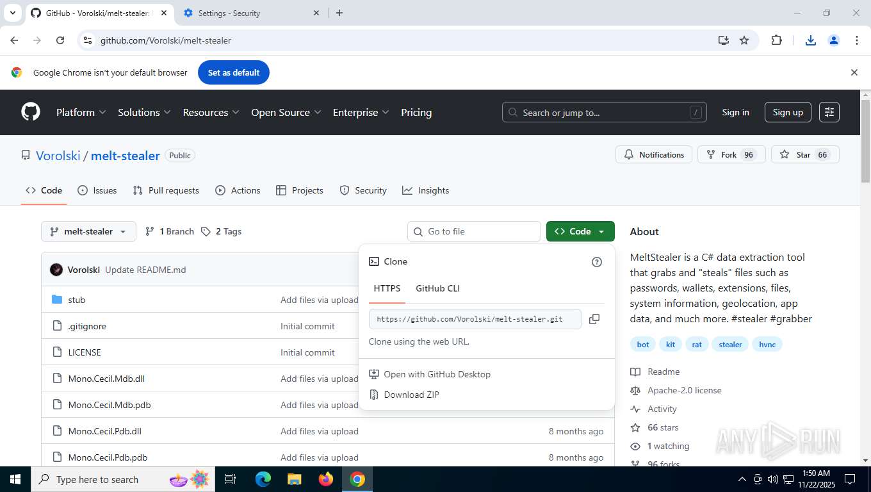The width and height of the screenshot is (871, 492).
Task: Expand the Solutions navigation menu
Action: (x=144, y=112)
